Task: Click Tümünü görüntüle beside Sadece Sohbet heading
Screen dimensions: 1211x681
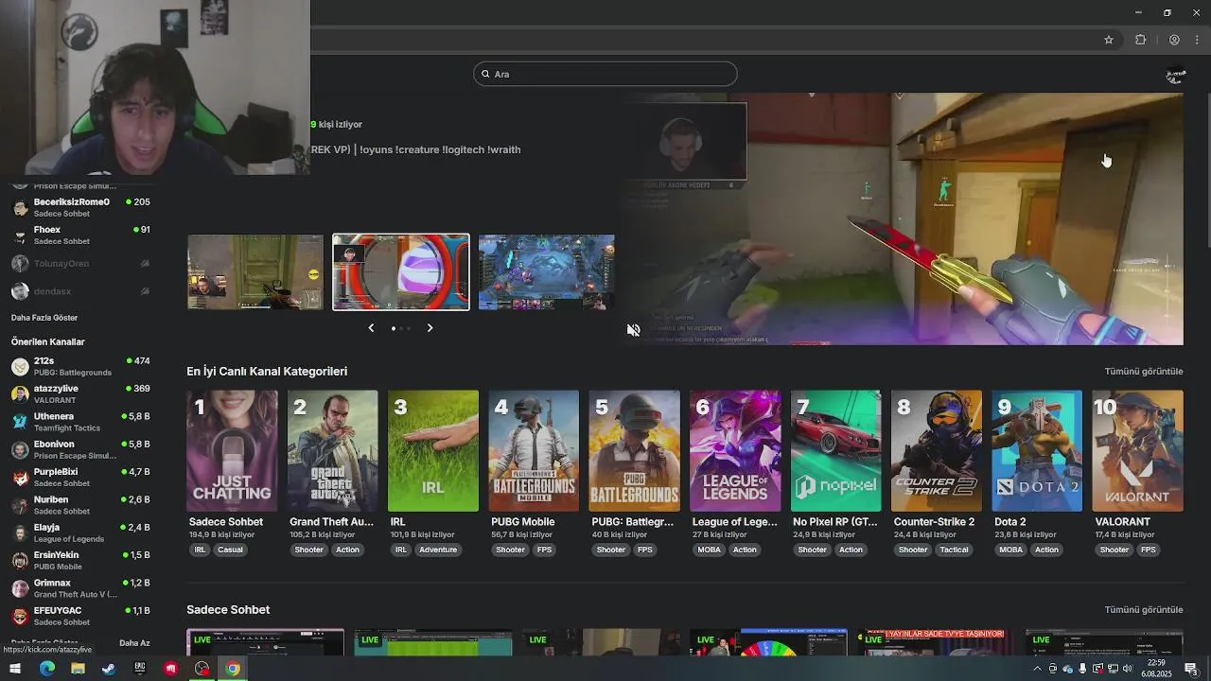Action: click(x=1144, y=610)
